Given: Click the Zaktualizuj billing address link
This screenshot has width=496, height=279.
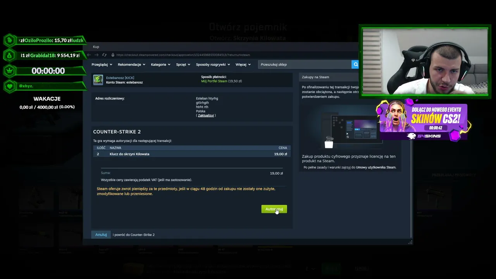Looking at the screenshot, I should pyautogui.click(x=206, y=115).
